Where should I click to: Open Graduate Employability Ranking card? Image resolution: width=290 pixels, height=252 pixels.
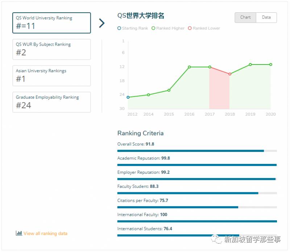click(x=51, y=102)
